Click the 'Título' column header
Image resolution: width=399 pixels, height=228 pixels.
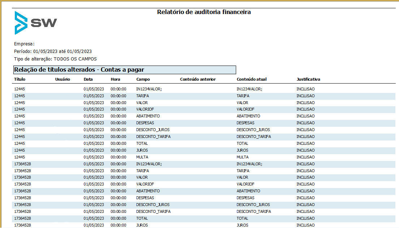[19, 79]
